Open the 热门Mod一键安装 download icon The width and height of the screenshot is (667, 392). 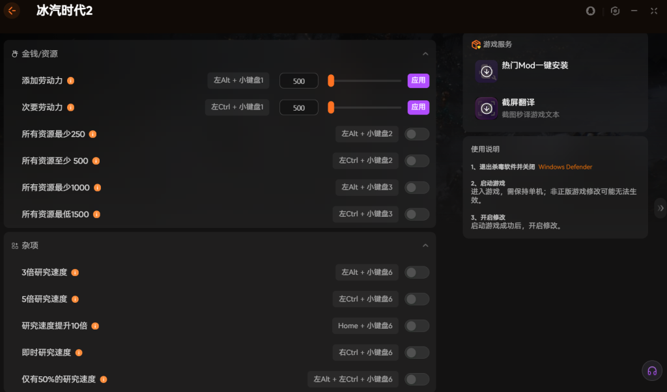(486, 71)
